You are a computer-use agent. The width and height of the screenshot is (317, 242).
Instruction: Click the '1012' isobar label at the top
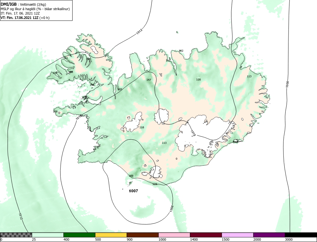139,31
